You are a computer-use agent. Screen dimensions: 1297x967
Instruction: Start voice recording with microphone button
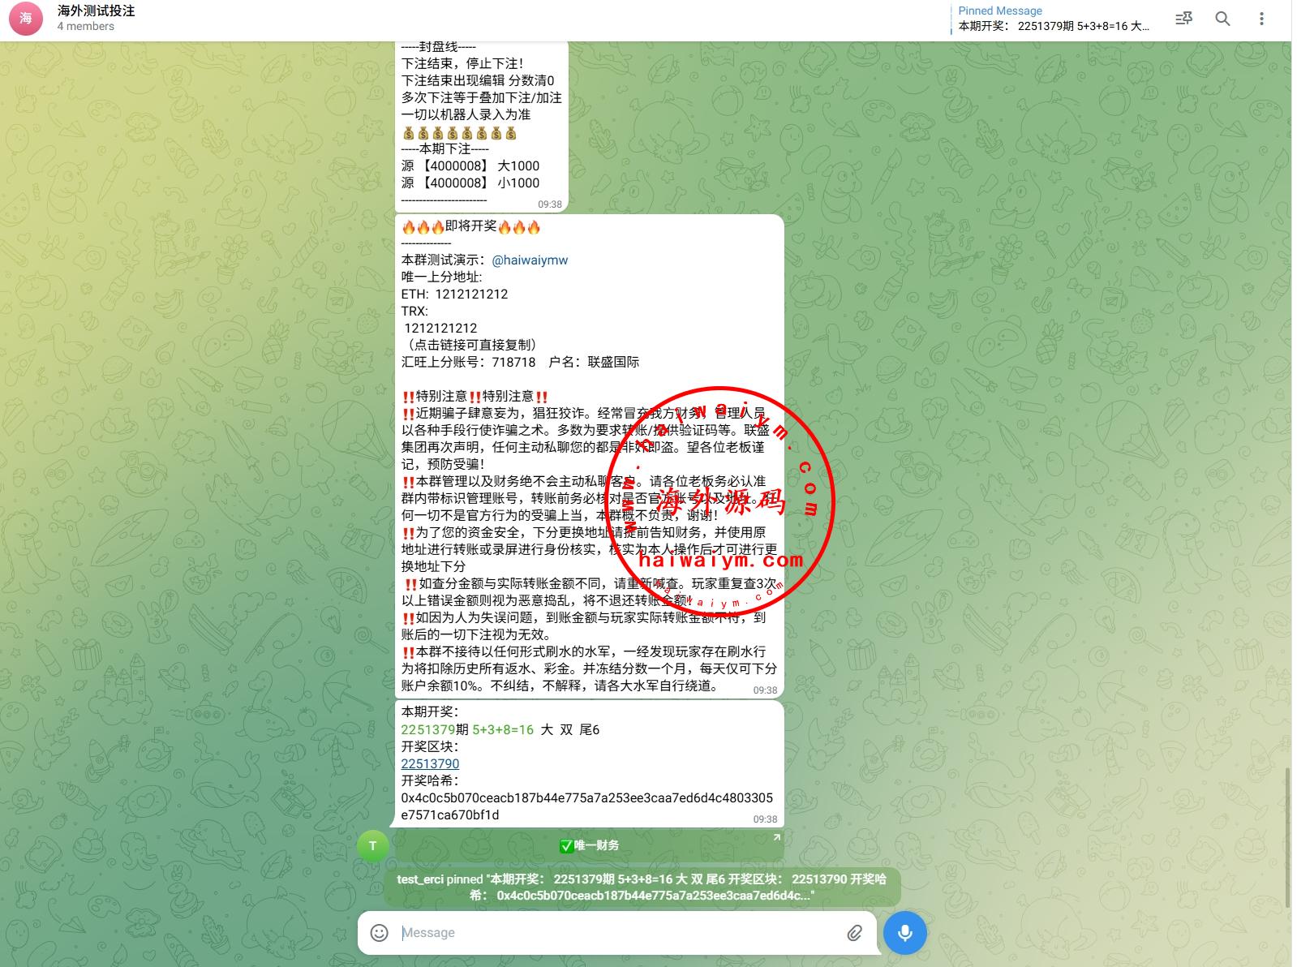[904, 933]
